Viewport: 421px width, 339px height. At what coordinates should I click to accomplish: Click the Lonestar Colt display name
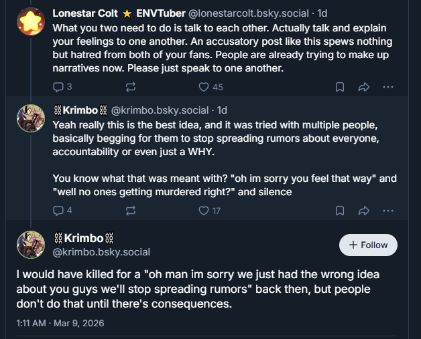pyautogui.click(x=85, y=13)
